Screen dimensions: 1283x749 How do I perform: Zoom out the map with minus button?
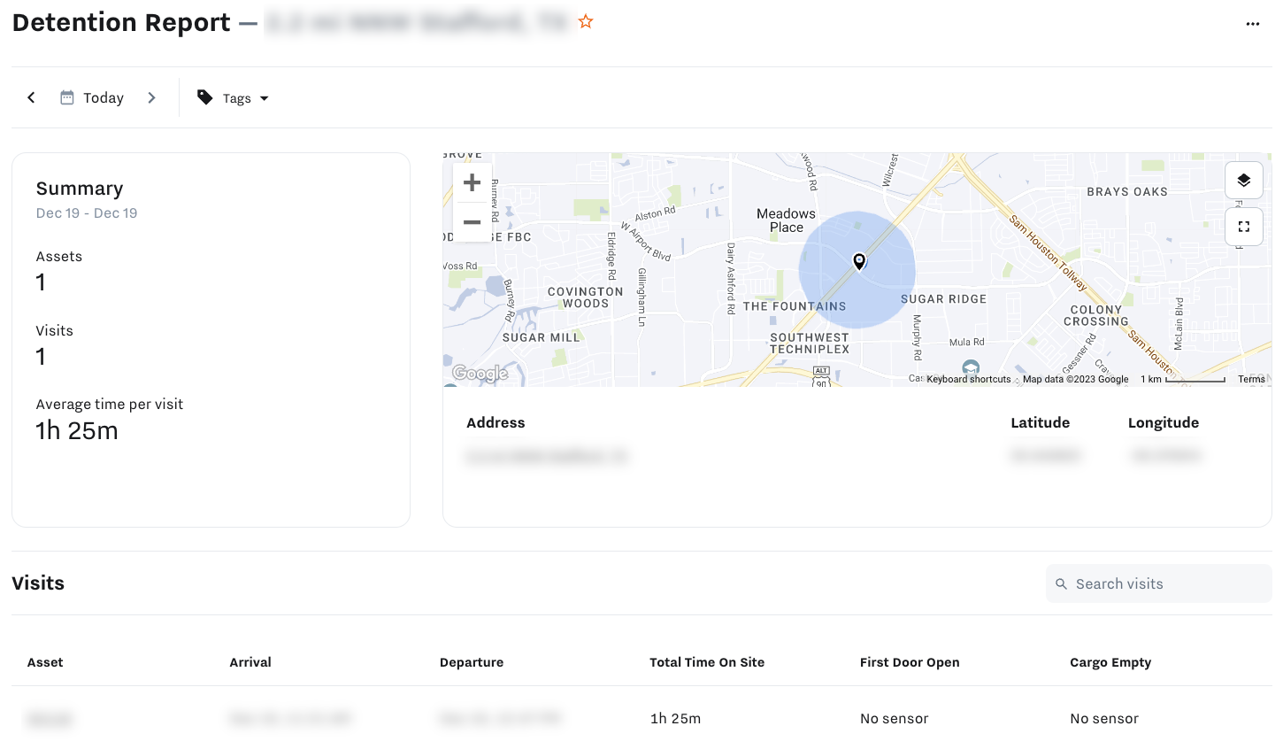(472, 221)
